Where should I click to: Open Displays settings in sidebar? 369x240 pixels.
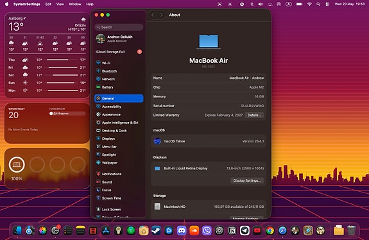click(x=119, y=139)
